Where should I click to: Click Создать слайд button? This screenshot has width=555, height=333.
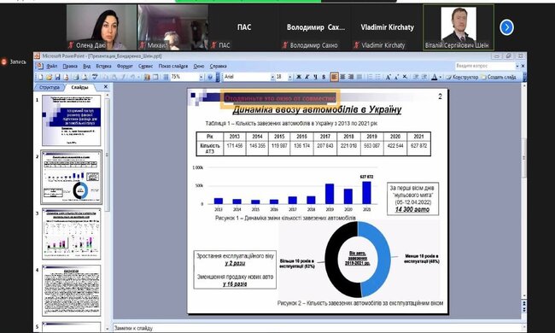[x=499, y=77]
